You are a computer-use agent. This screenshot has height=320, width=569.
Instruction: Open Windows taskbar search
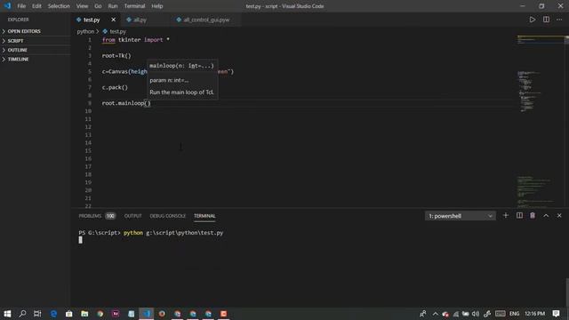[22, 314]
